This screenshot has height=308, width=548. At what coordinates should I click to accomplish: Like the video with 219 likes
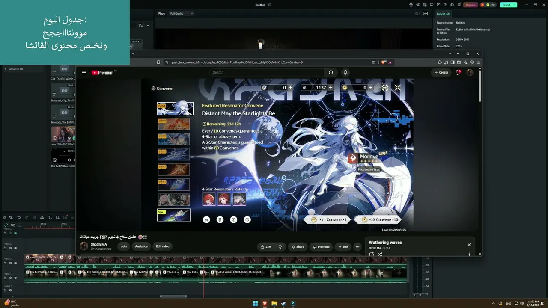click(265, 246)
